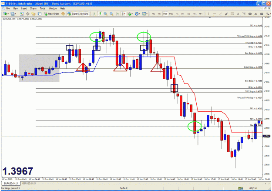This screenshot has height=191, width=272.
Task: Click the large 1.3967 price label
Action: [x=18, y=171]
